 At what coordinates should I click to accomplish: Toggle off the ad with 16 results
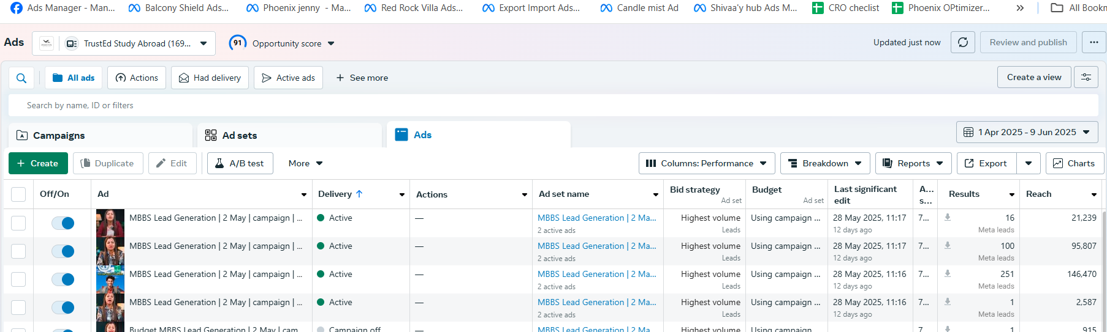pos(63,223)
